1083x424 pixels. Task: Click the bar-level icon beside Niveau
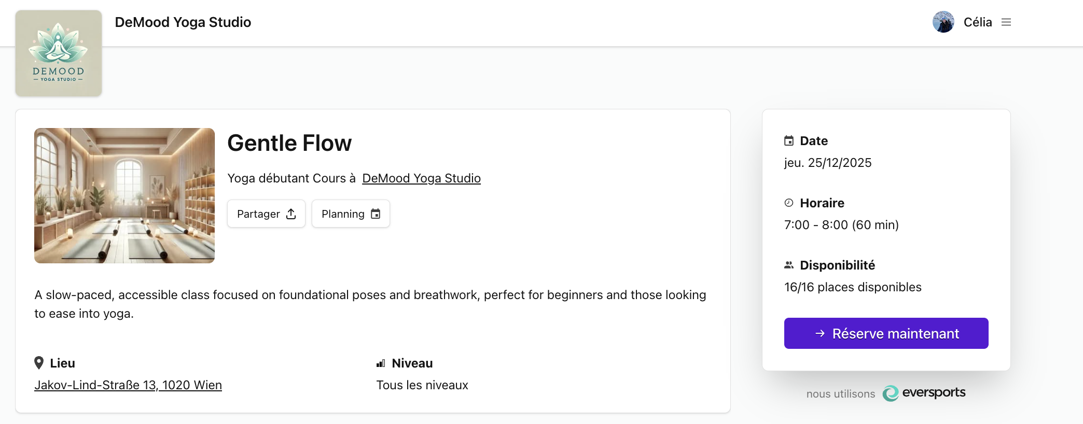pyautogui.click(x=381, y=363)
